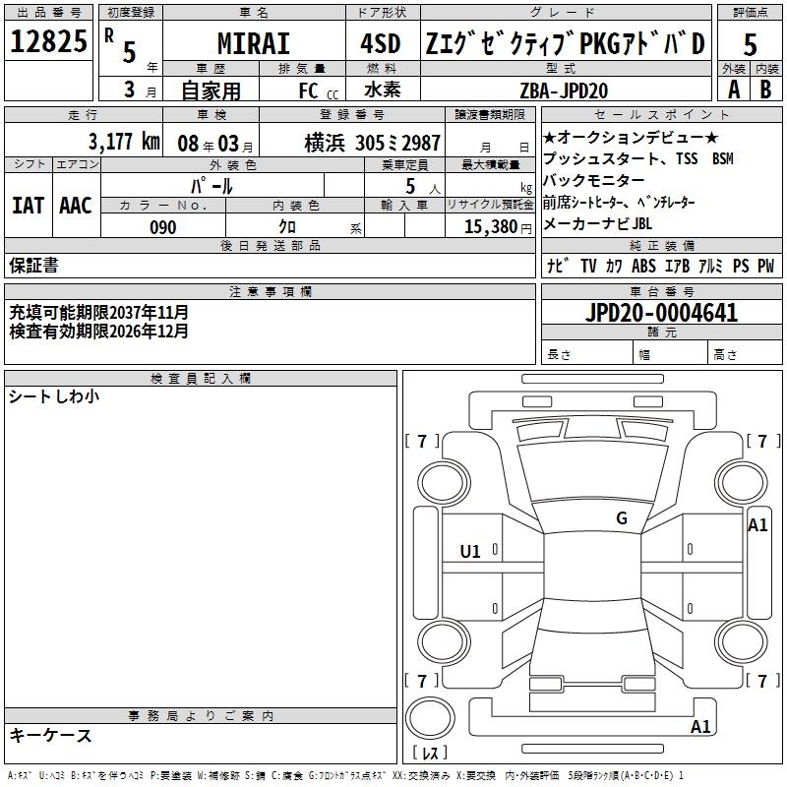Select the exterior grade A cell
The height and width of the screenshot is (787, 787).
(733, 89)
